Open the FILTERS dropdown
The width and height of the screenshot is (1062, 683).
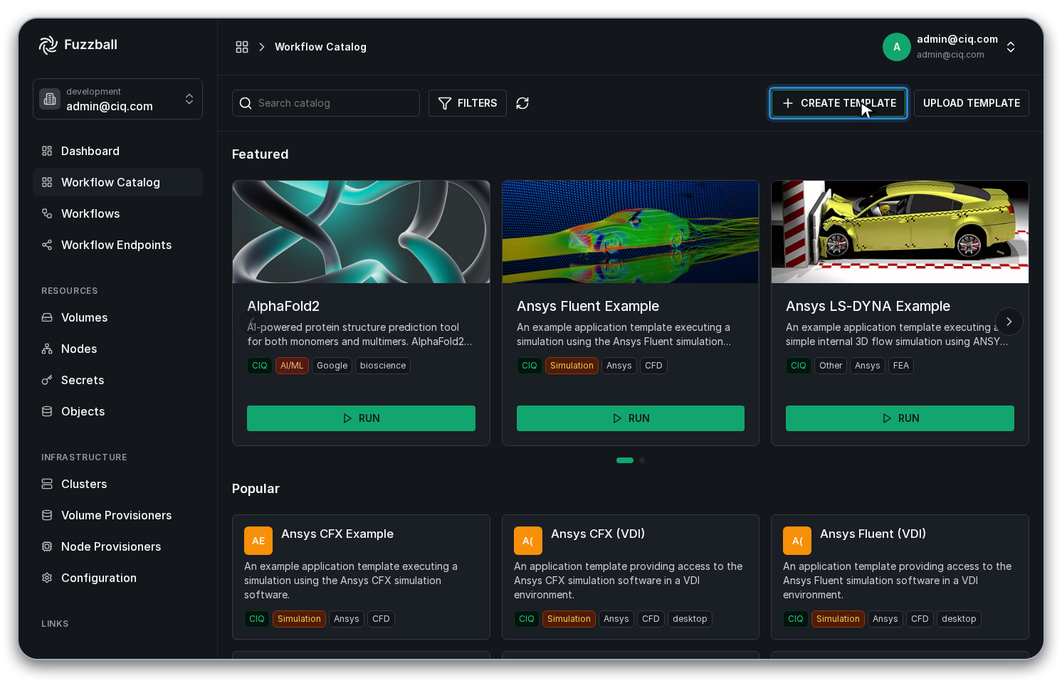[x=468, y=103]
